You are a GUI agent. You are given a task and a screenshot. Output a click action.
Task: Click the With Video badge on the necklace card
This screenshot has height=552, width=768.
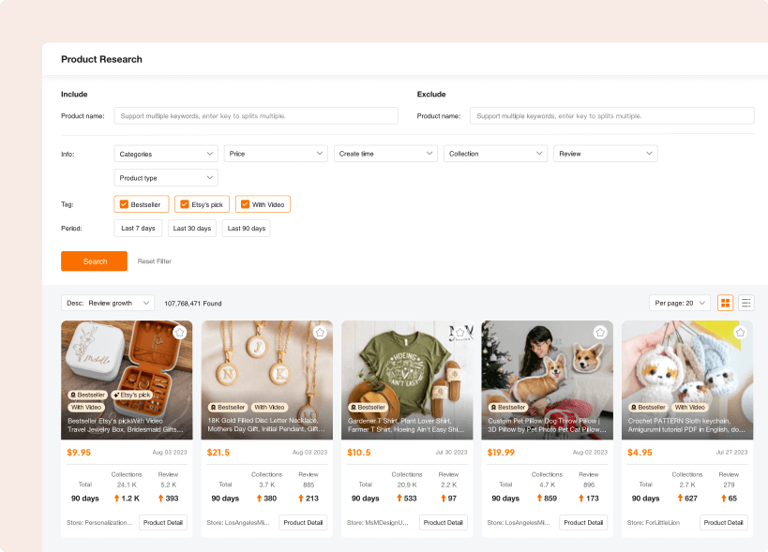pyautogui.click(x=270, y=408)
